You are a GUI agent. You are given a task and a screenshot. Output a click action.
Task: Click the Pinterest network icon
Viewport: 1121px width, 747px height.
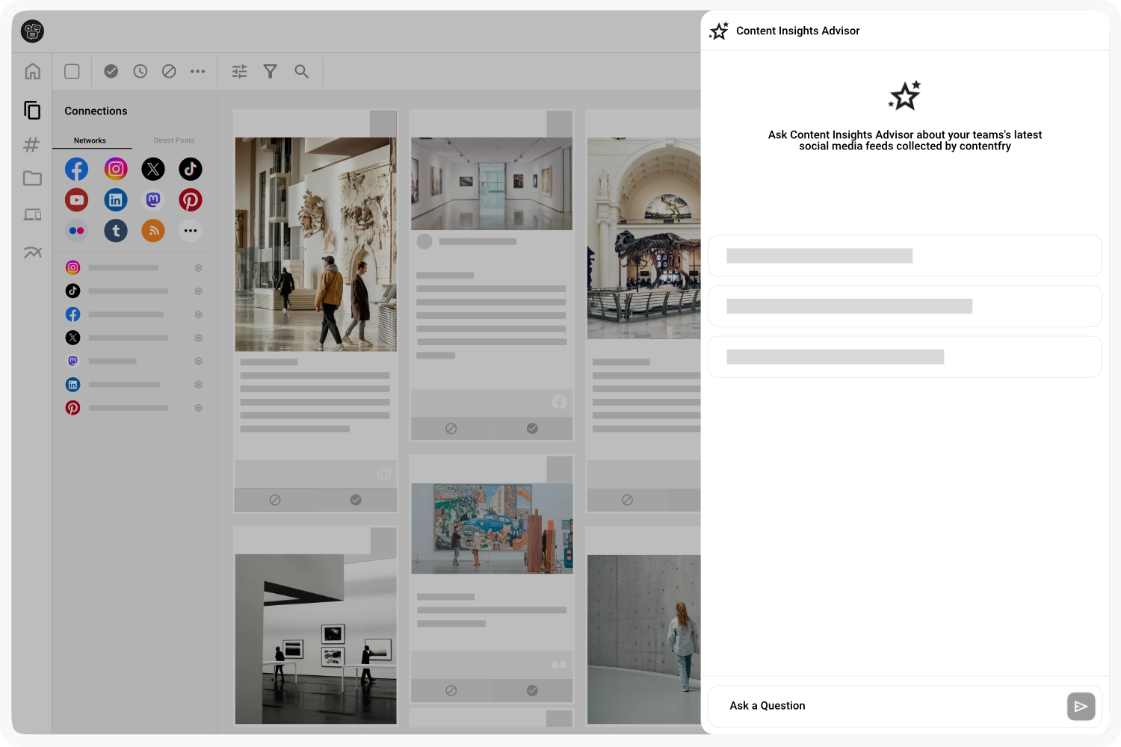[x=190, y=200]
